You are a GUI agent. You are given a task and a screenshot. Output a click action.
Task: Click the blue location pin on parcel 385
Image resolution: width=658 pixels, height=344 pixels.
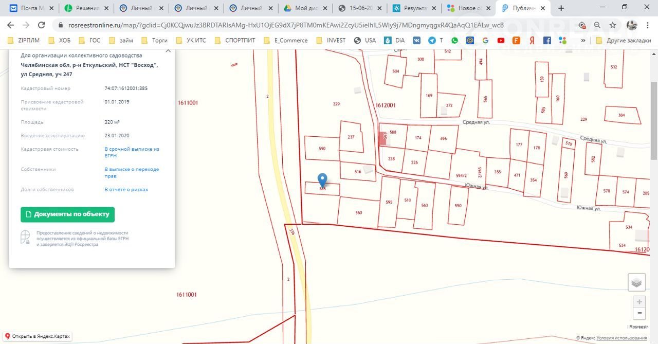click(x=322, y=180)
